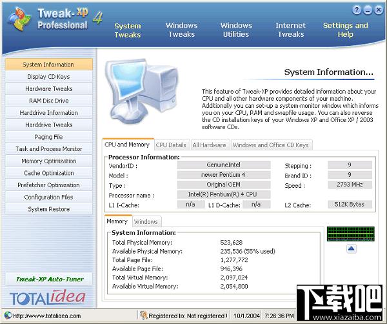Click the registration key icon in status bar

(x=144, y=315)
